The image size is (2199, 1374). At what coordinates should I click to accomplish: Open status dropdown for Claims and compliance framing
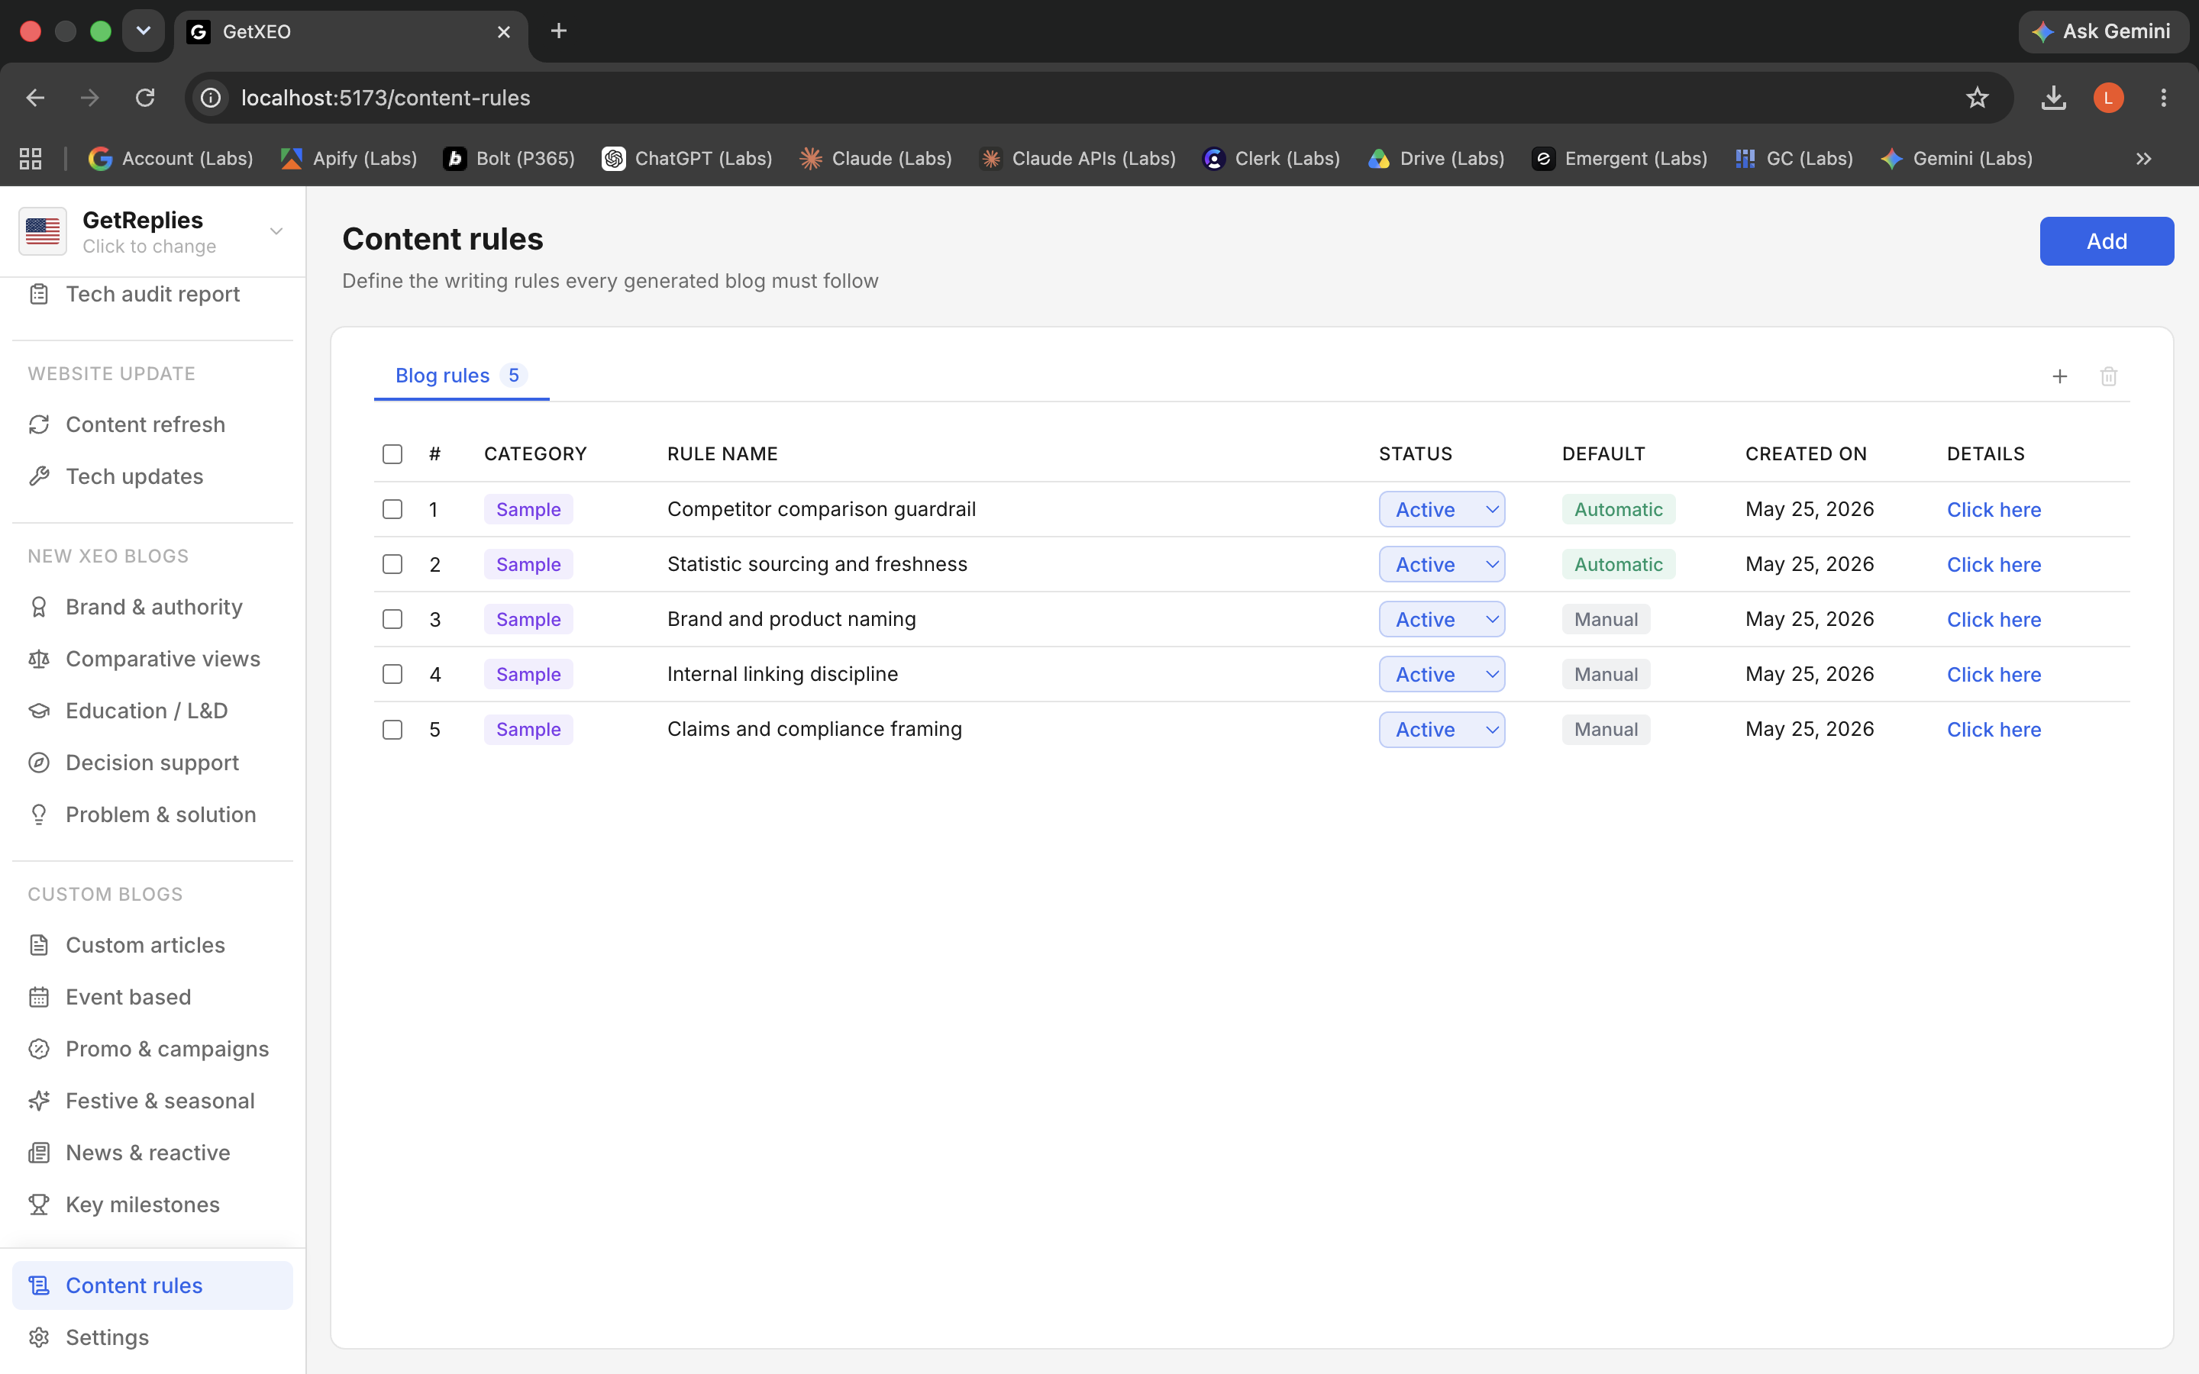coord(1442,730)
